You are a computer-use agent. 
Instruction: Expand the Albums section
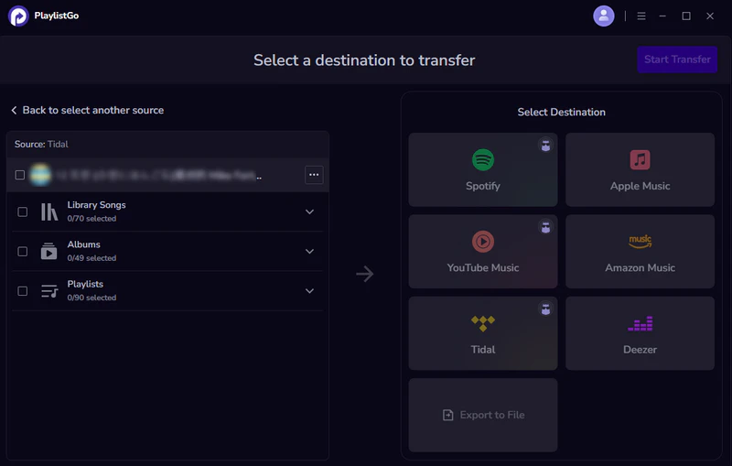pyautogui.click(x=309, y=251)
